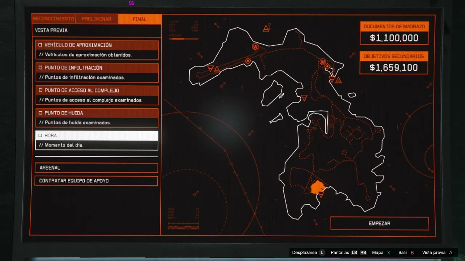
Task: Click the Desplazarse control hint
Action: (304, 253)
